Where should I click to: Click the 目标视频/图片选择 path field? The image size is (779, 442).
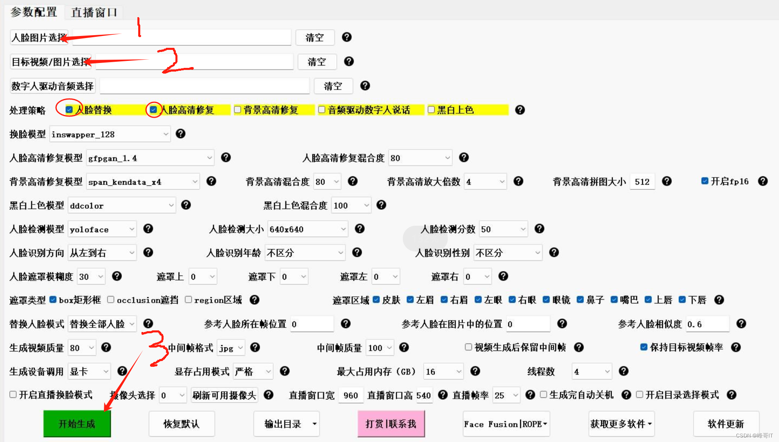(194, 62)
